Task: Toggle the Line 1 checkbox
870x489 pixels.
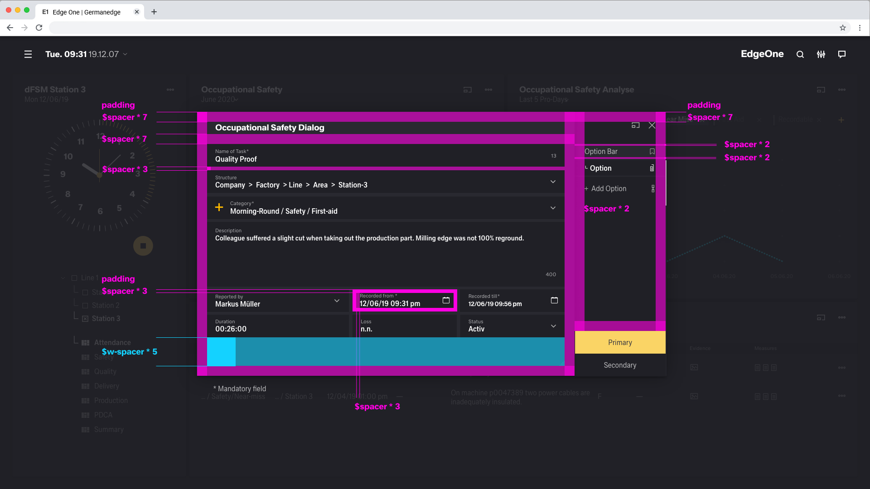Action: (x=74, y=278)
